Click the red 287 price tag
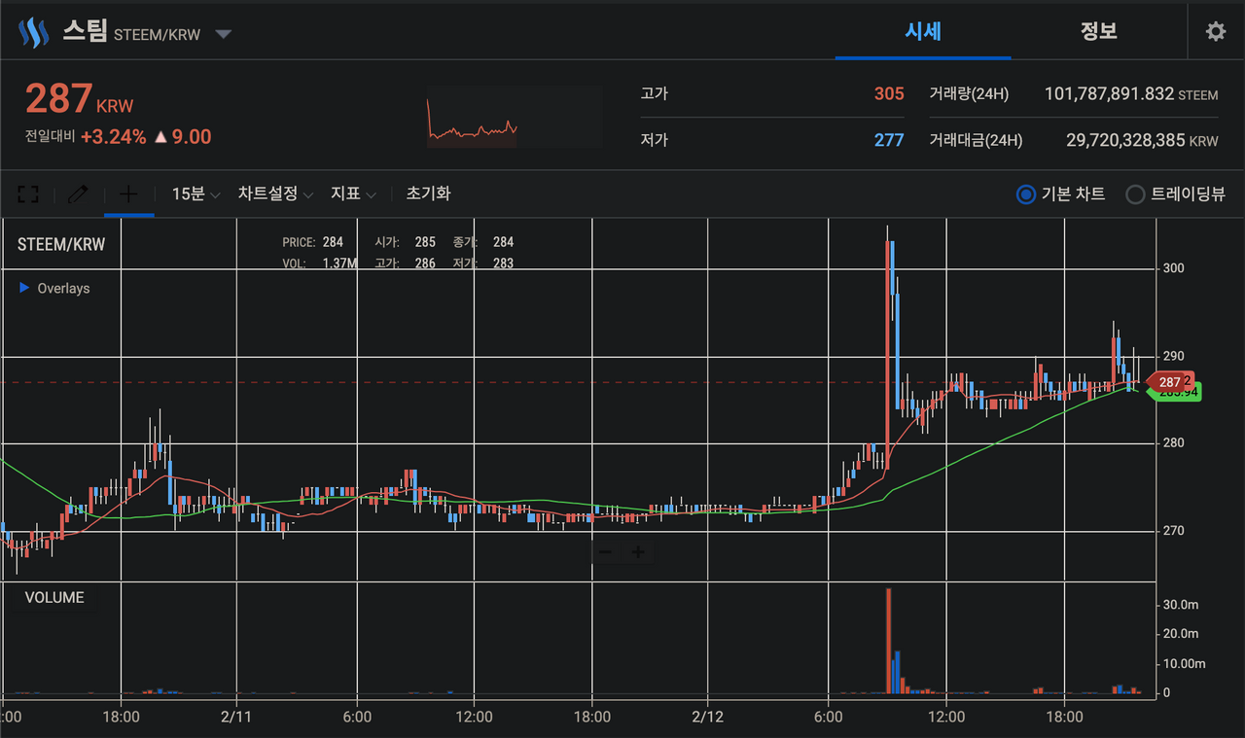Viewport: 1245px width, 738px height. tap(1171, 382)
